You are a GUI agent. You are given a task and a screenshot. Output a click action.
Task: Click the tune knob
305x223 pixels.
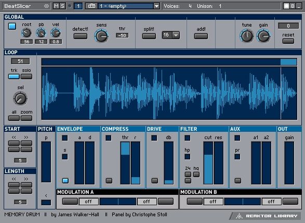247,36
